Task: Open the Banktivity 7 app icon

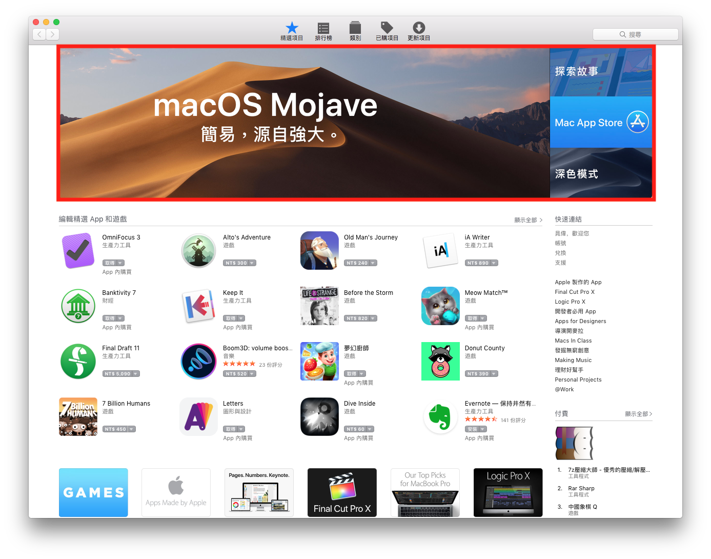Action: click(78, 306)
